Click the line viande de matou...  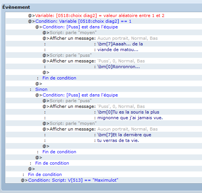(x=104, y=50)
